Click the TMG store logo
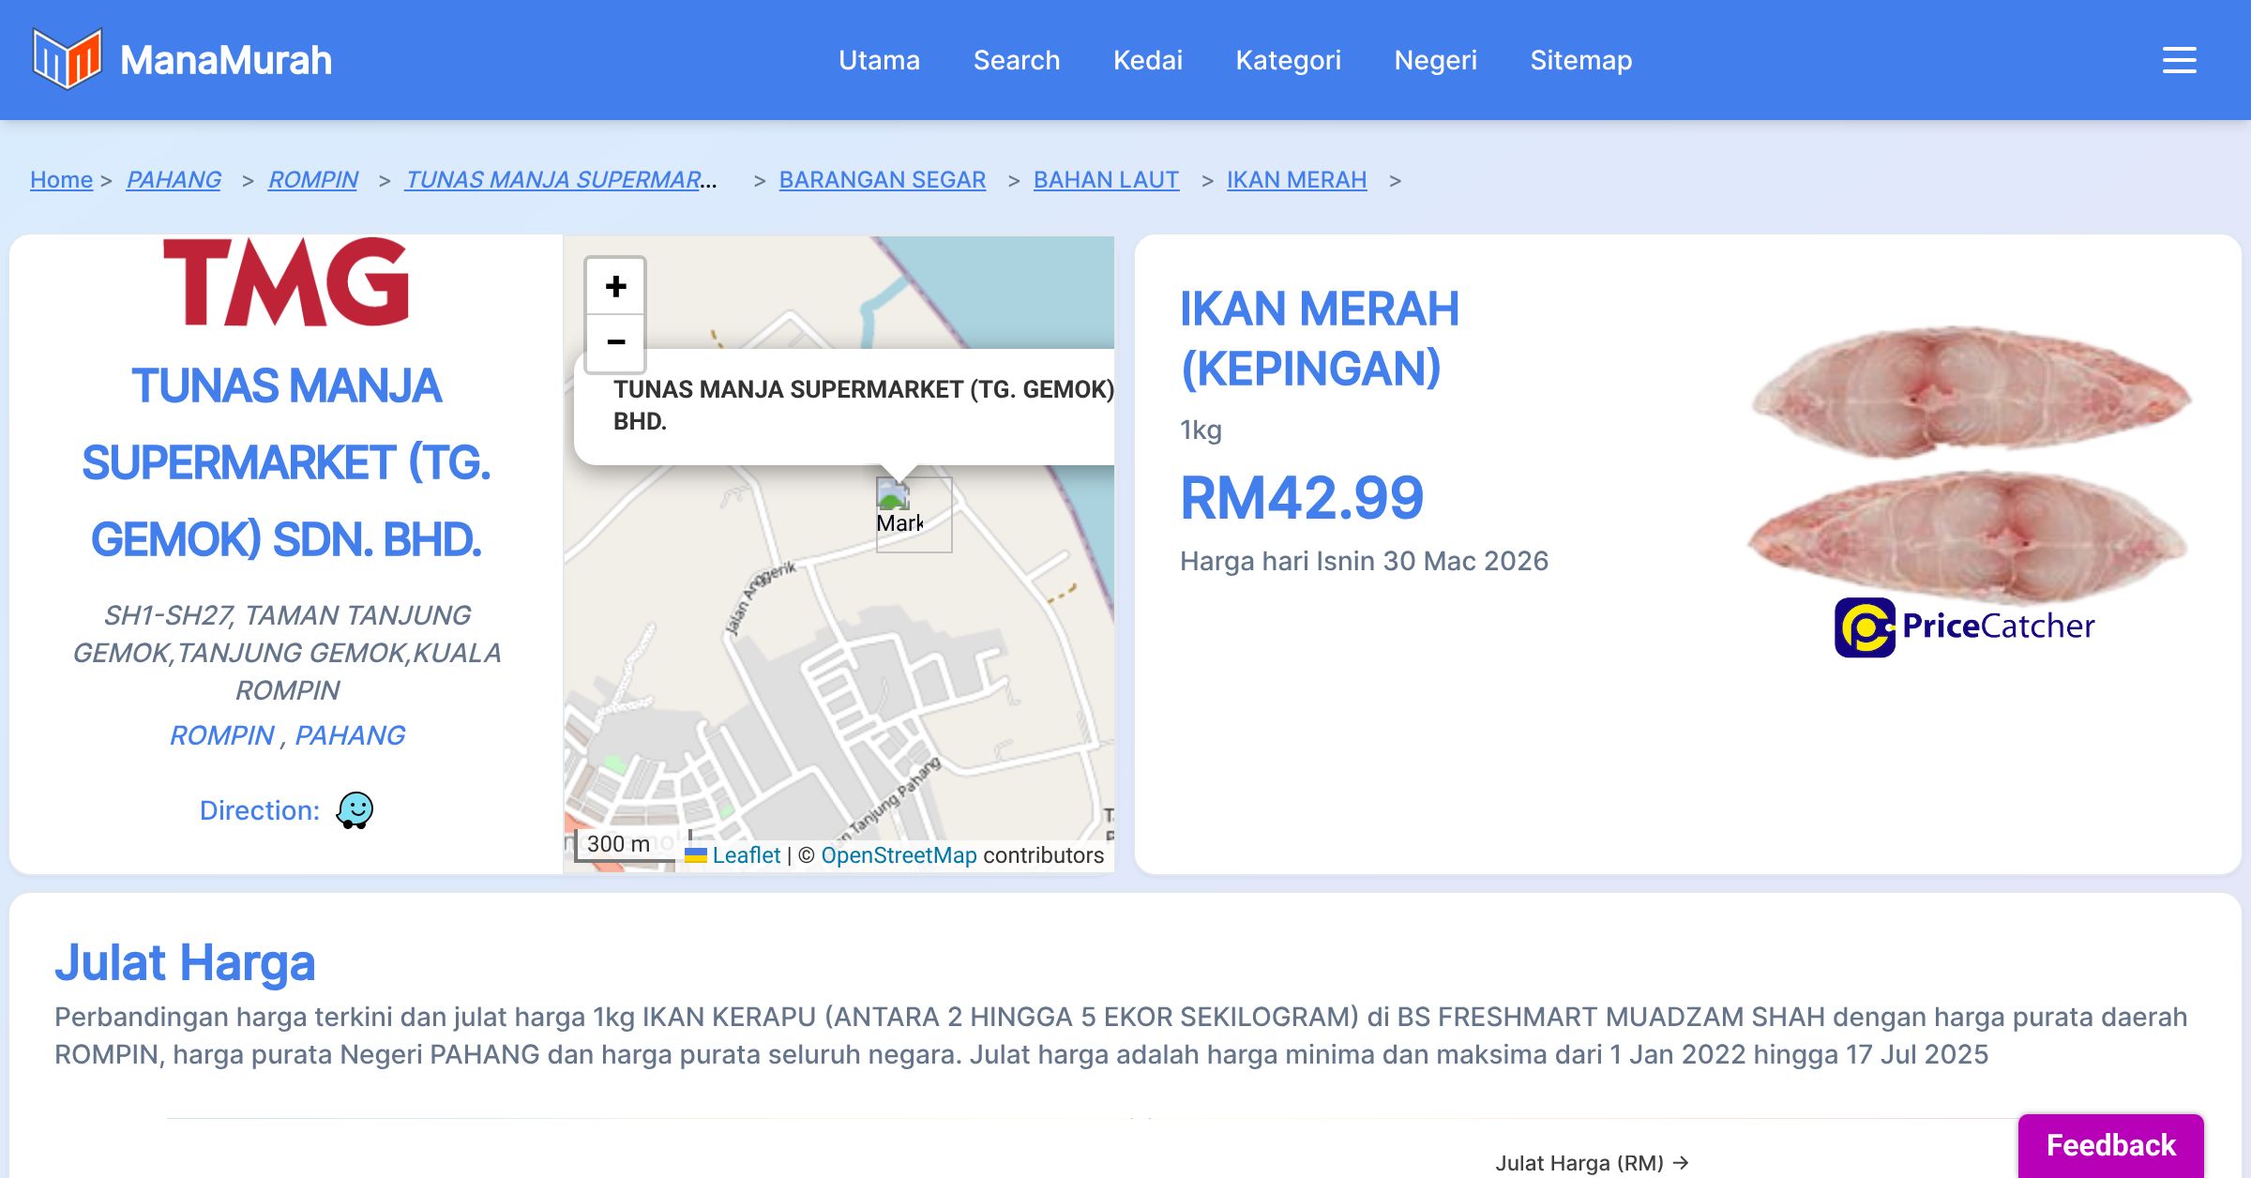Viewport: 2251px width, 1178px height. [286, 282]
